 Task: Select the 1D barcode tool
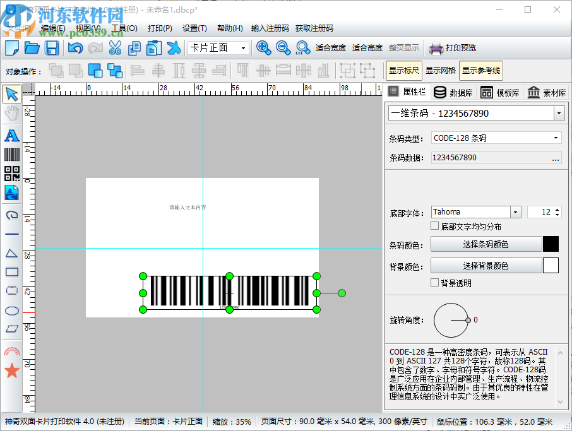pos(11,155)
